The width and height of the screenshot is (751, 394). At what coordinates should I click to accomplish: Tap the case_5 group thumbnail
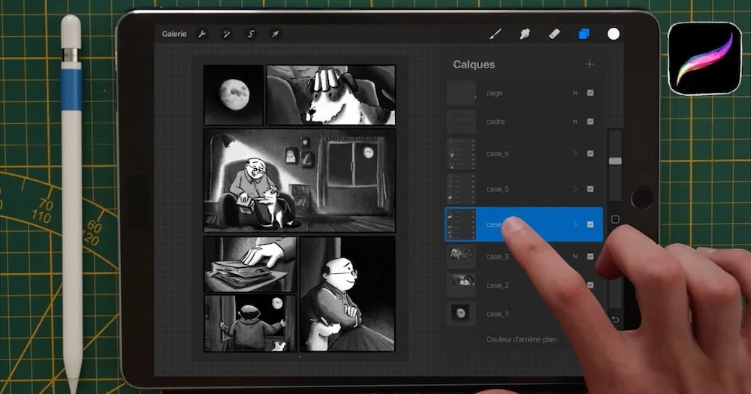pyautogui.click(x=461, y=189)
